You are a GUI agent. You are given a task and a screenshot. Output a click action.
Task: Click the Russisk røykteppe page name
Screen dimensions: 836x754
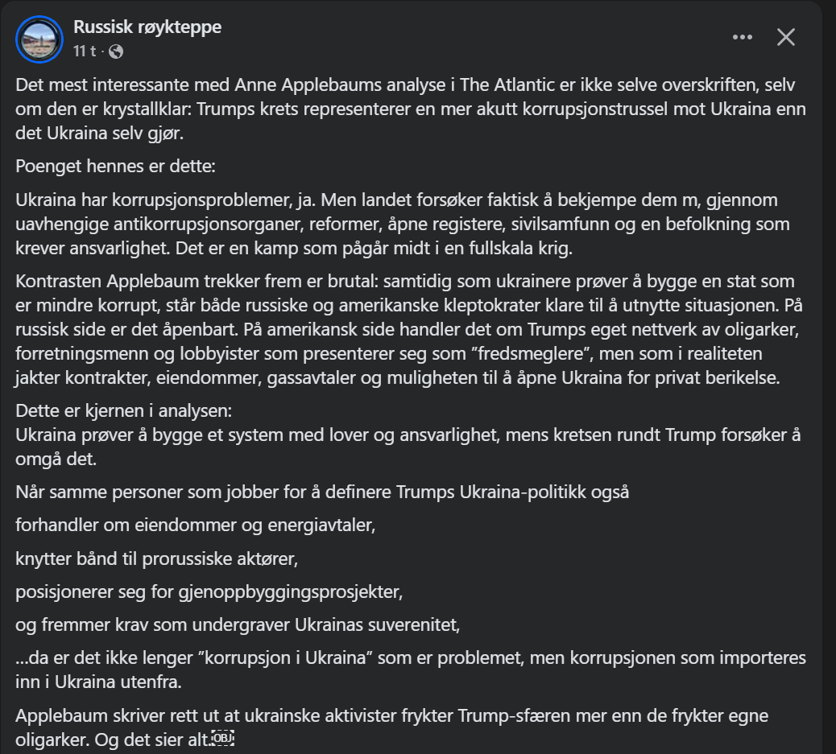coord(147,27)
